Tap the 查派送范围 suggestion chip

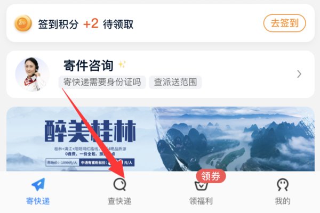(175, 82)
